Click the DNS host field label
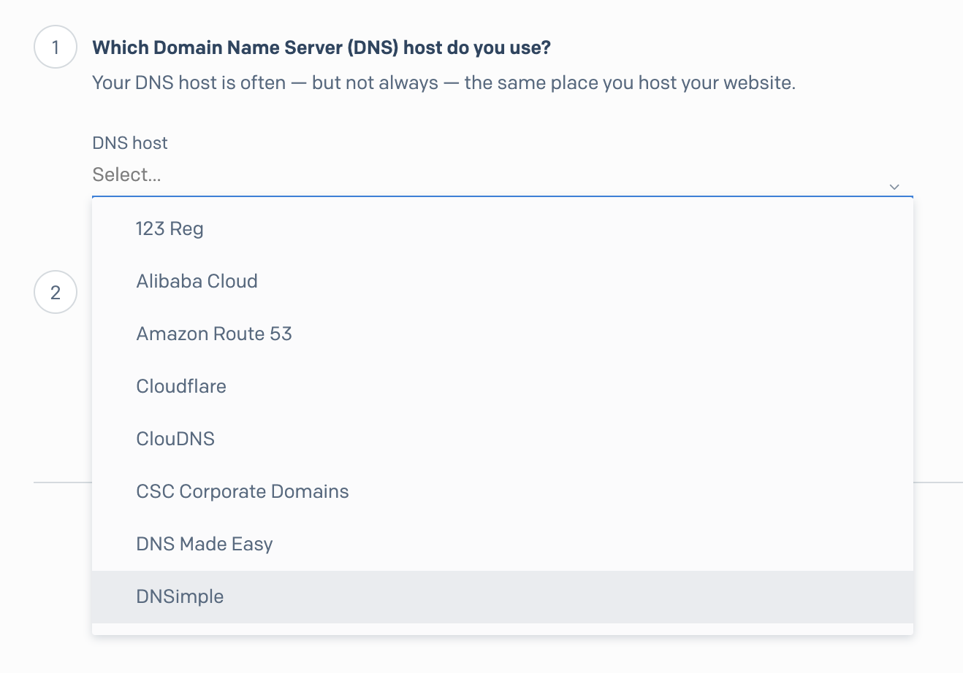The image size is (963, 673). 130,143
